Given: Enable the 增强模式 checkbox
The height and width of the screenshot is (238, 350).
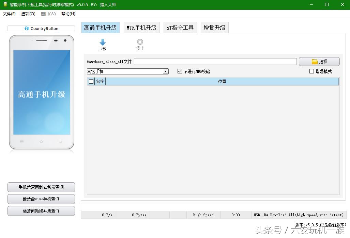Looking at the screenshot, I should coord(311,71).
